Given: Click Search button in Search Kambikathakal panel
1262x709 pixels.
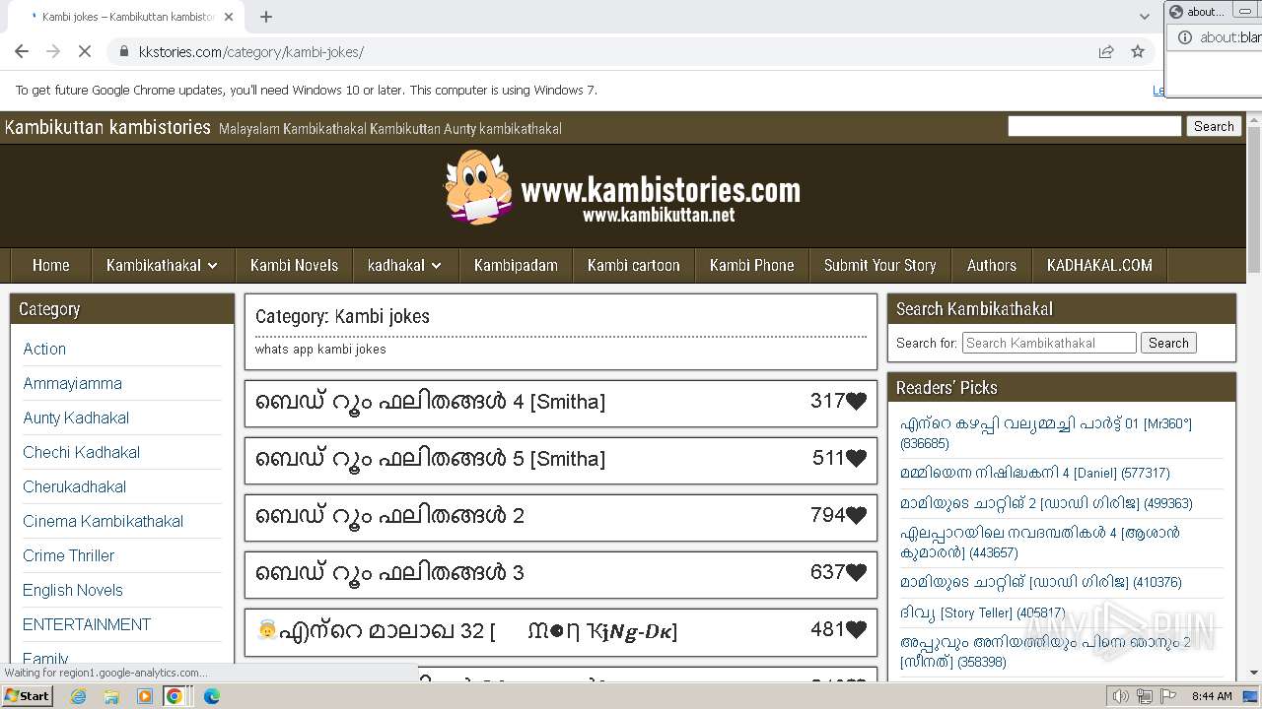Looking at the screenshot, I should 1168,343.
